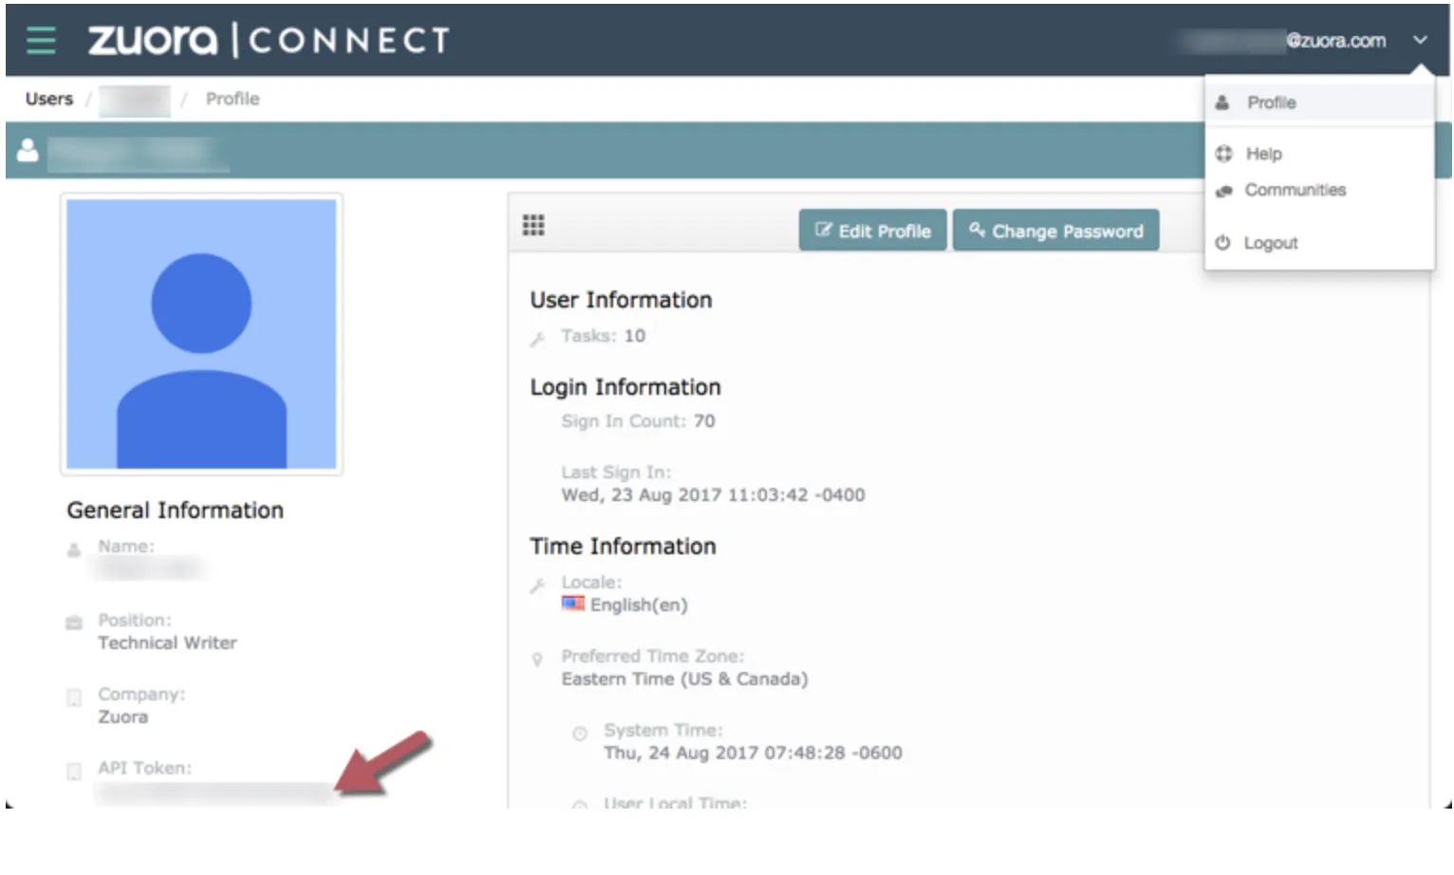
Task: Open the grid apps icon
Action: coord(533,225)
